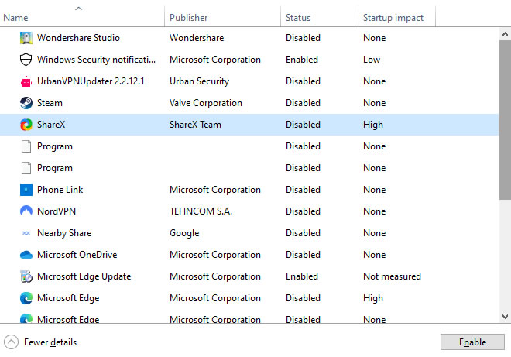The width and height of the screenshot is (511, 357).
Task: Click Enabled status of Windows Security row
Action: (x=302, y=60)
